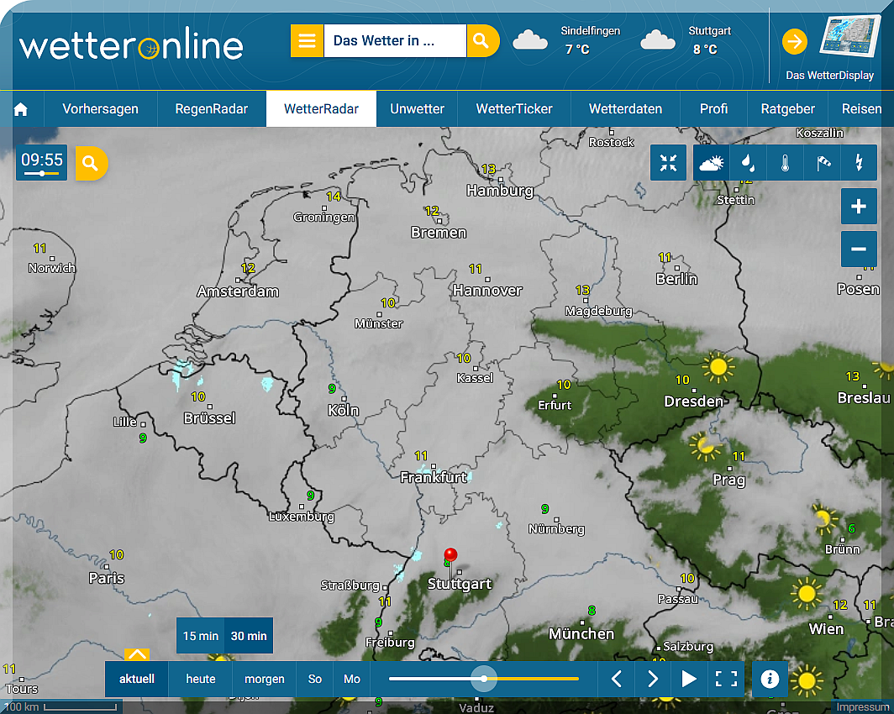Toggle the cloud and sun layer

click(711, 163)
